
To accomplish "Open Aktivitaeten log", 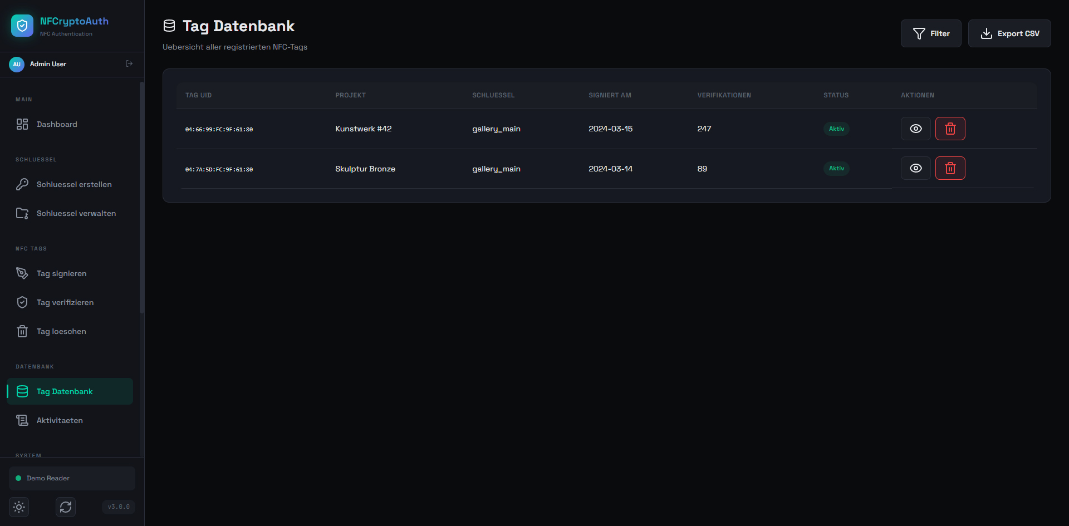I will [60, 420].
